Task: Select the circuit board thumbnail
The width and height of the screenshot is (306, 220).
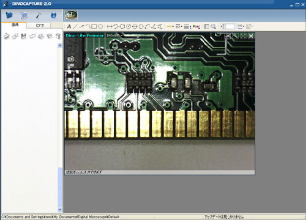Action: 71,15
